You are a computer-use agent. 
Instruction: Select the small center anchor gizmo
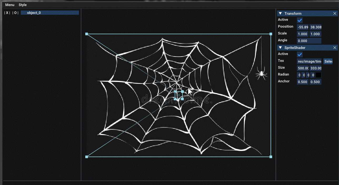click(179, 95)
